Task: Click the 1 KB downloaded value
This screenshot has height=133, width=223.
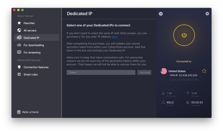Action: tap(169, 93)
